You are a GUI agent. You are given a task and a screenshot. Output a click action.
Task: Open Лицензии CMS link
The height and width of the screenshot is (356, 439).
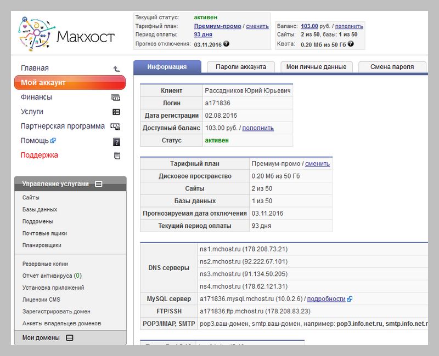(x=41, y=300)
